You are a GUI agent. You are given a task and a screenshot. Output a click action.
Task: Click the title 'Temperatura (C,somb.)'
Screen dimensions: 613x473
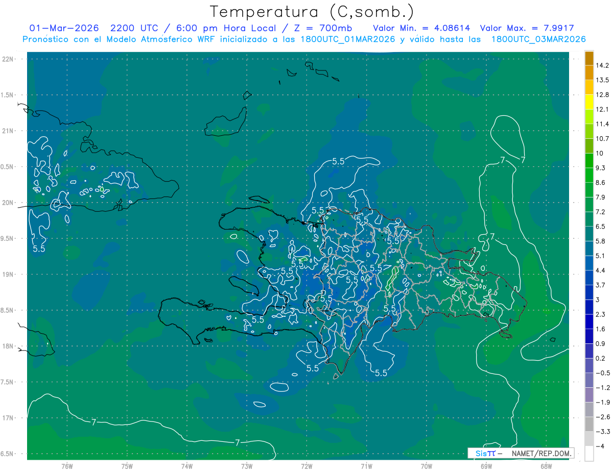click(312, 12)
